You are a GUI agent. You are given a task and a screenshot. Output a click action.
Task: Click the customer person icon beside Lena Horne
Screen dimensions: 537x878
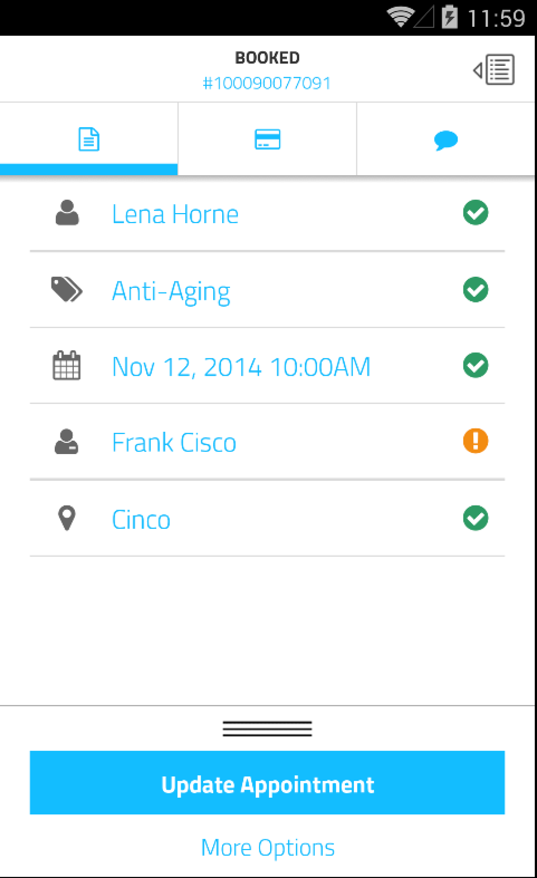[67, 213]
